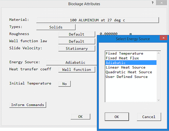Image resolution: width=169 pixels, height=131 pixels.
Task: Pick Linear Heat Source option
Action: (x=125, y=67)
